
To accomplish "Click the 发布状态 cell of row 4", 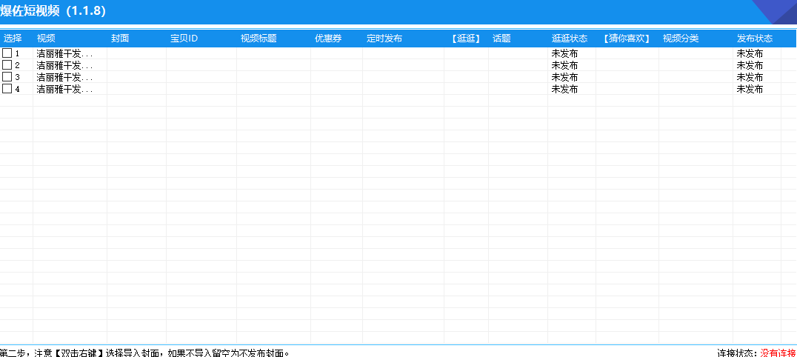I will [x=750, y=89].
